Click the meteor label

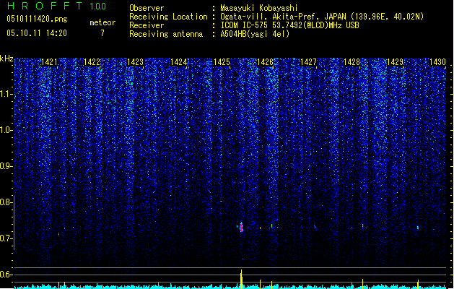pyautogui.click(x=102, y=22)
